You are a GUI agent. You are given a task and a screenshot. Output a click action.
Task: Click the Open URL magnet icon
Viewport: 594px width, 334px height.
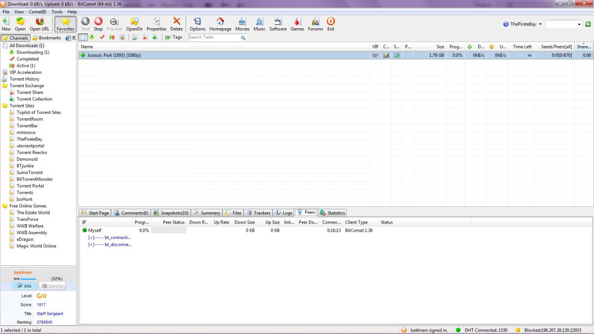point(40,24)
